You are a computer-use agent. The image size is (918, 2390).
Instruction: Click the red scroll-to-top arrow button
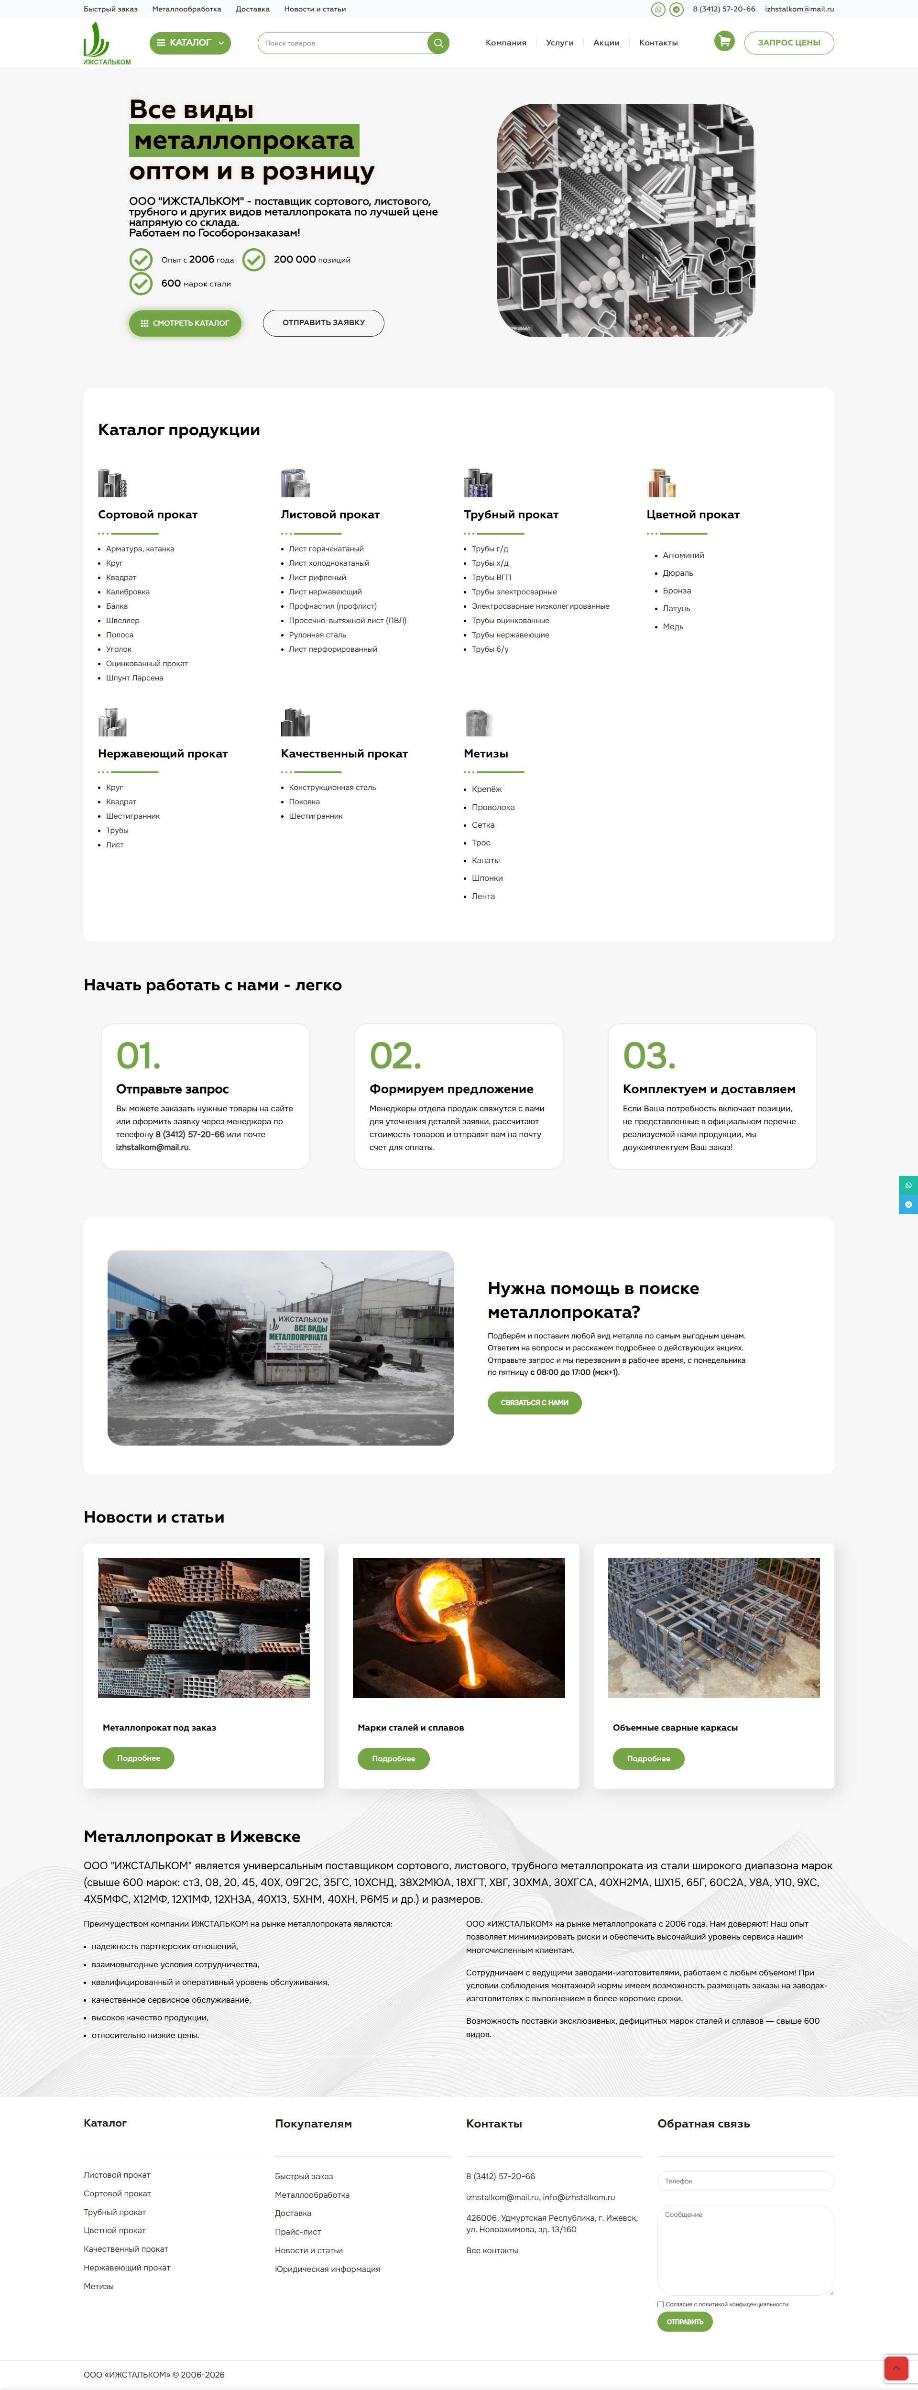coord(896,2368)
